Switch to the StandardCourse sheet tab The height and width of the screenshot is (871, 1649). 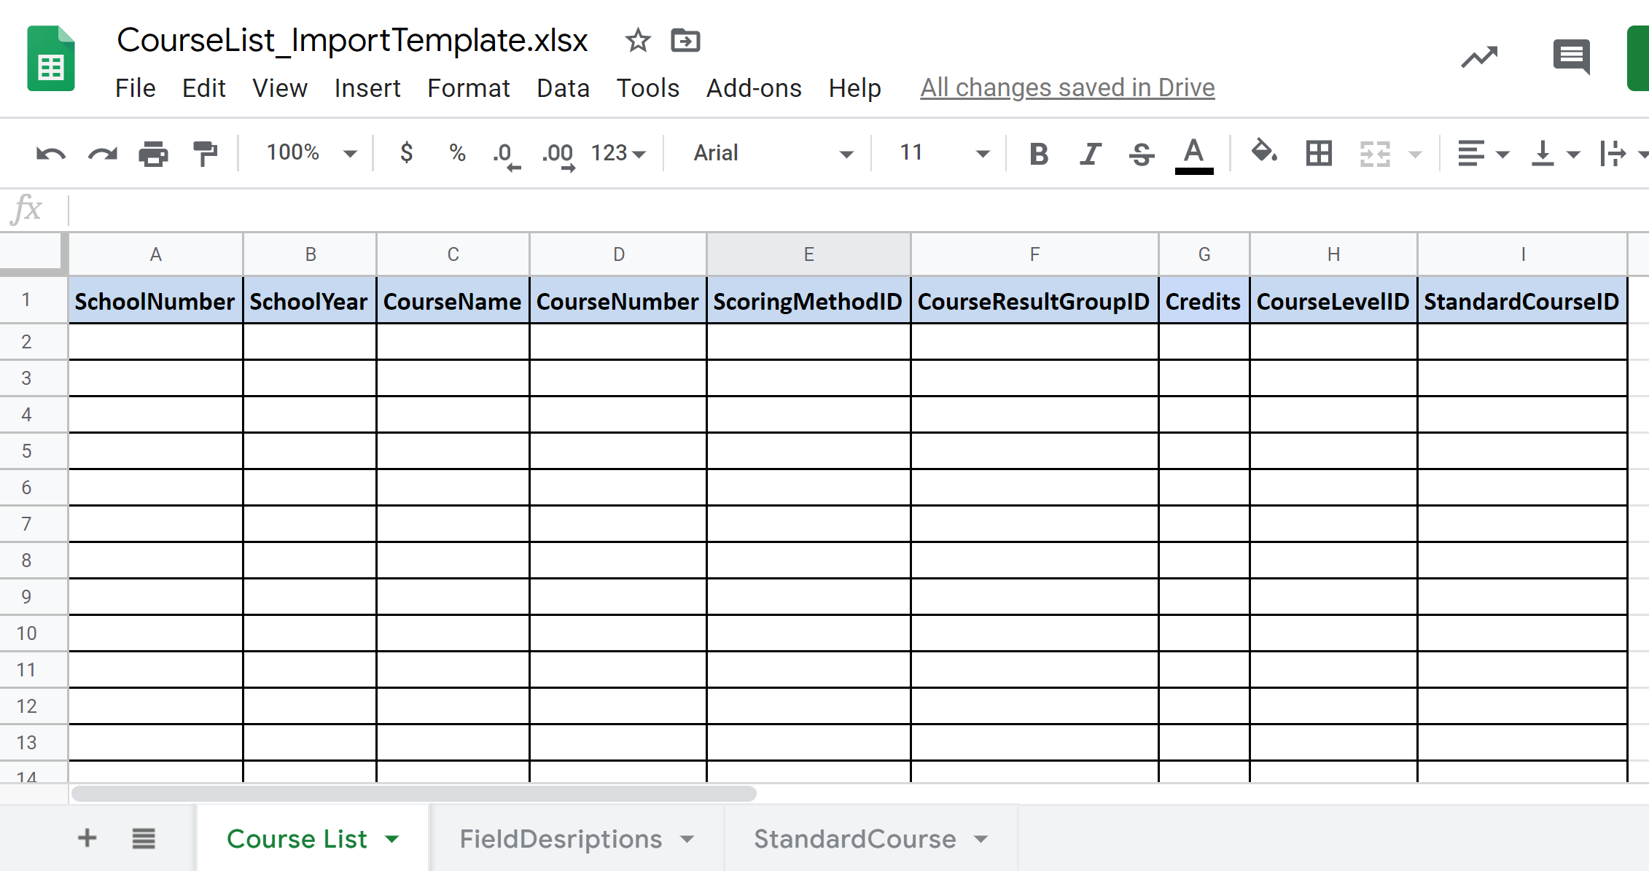coord(854,839)
